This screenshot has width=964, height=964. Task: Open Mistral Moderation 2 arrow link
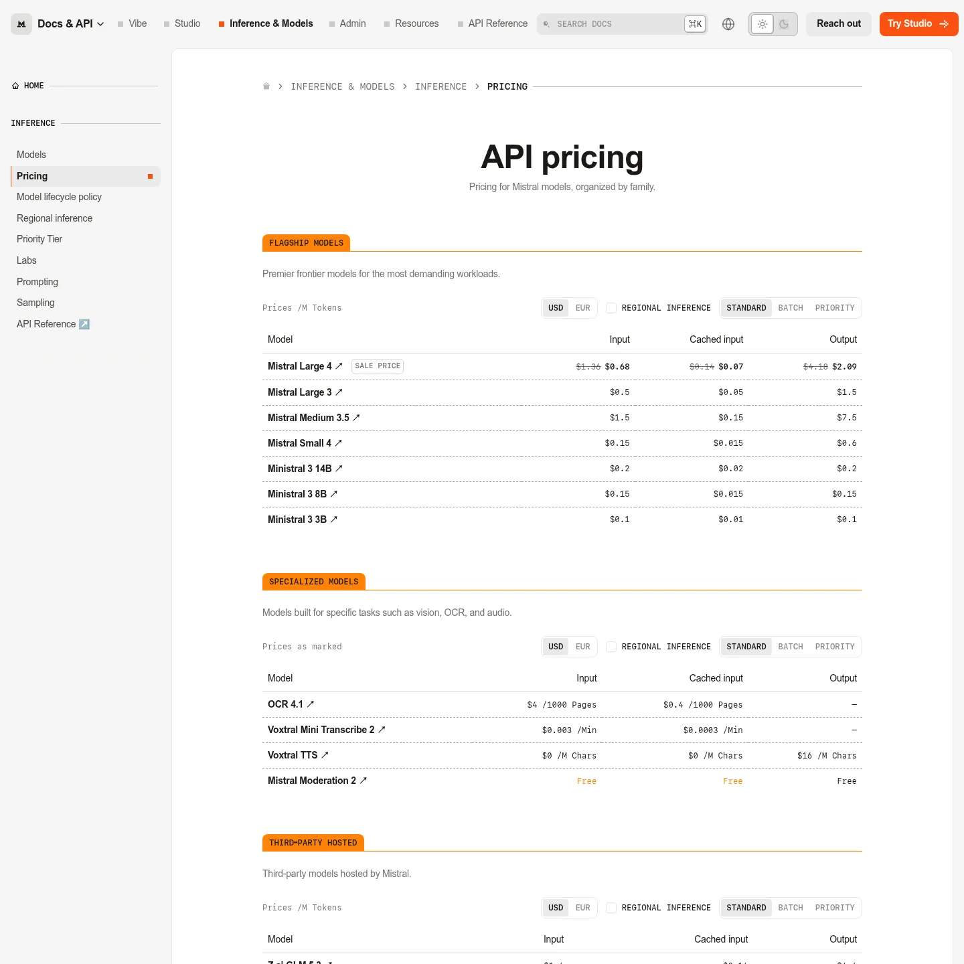pos(363,781)
